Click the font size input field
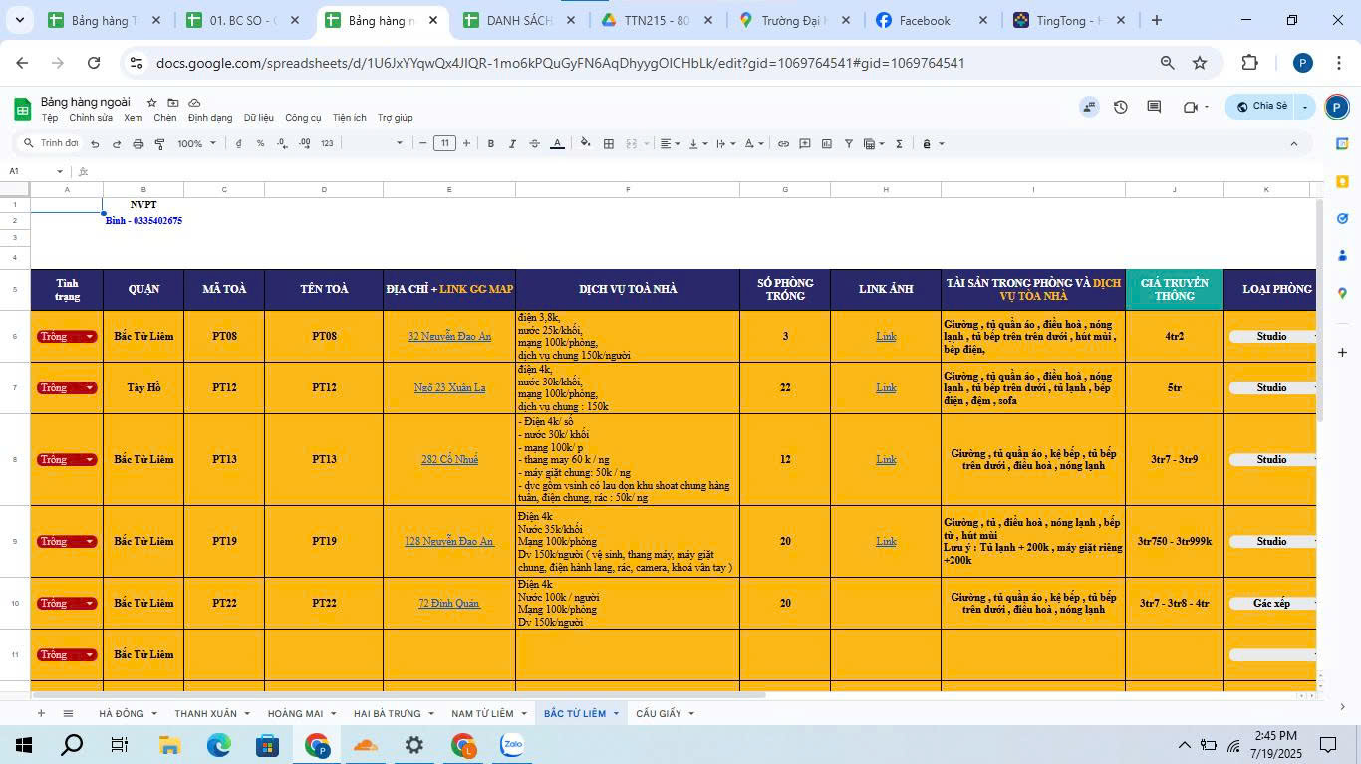1361x764 pixels. click(444, 144)
